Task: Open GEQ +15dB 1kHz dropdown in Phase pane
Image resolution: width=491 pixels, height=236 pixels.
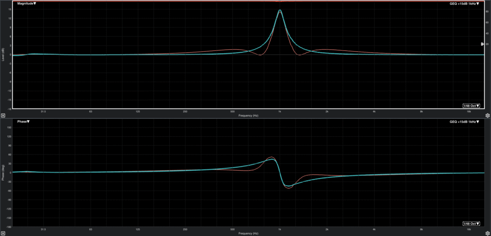Action: (x=464, y=121)
